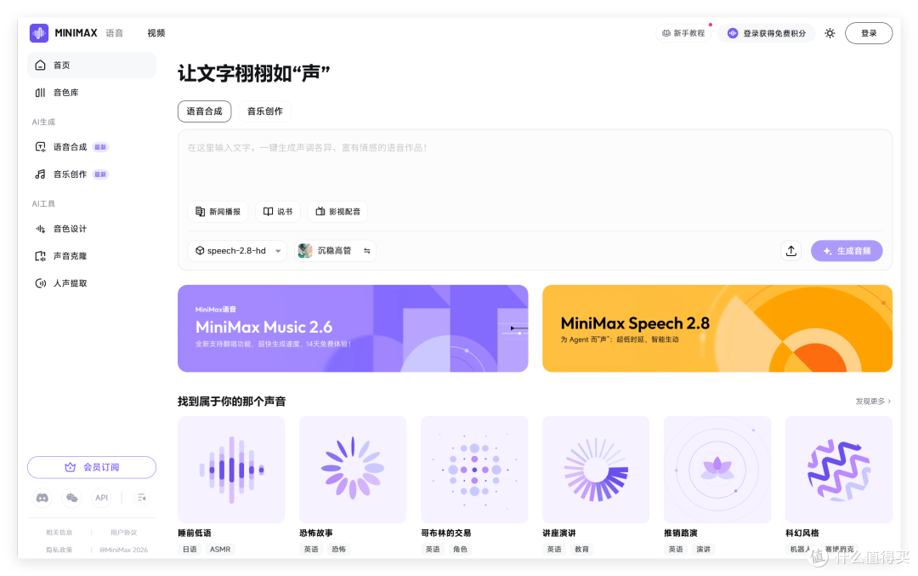This screenshot has width=918, height=576.
Task: Click the newspaper icon on 新闻播报 preset
Action: [201, 212]
